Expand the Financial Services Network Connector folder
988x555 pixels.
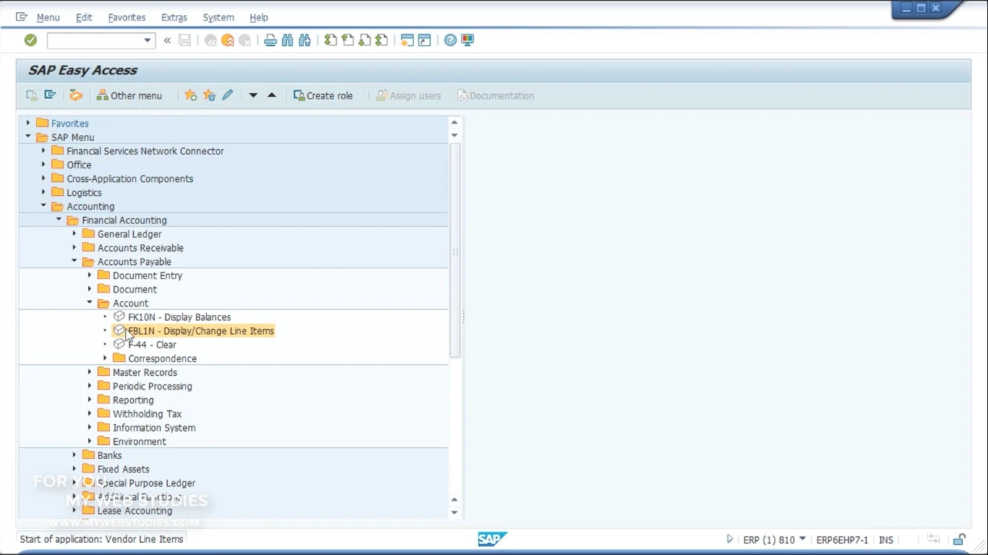tap(43, 150)
